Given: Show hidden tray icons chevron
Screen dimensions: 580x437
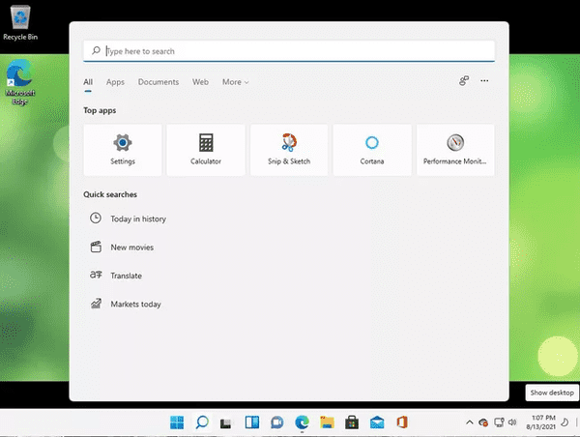Looking at the screenshot, I should pyautogui.click(x=470, y=422).
